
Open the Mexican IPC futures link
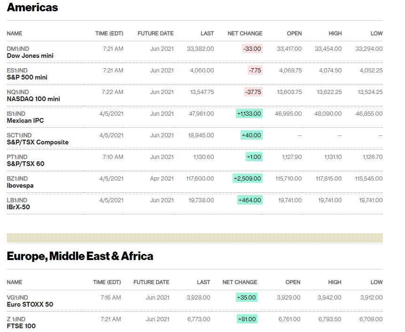coord(25,120)
